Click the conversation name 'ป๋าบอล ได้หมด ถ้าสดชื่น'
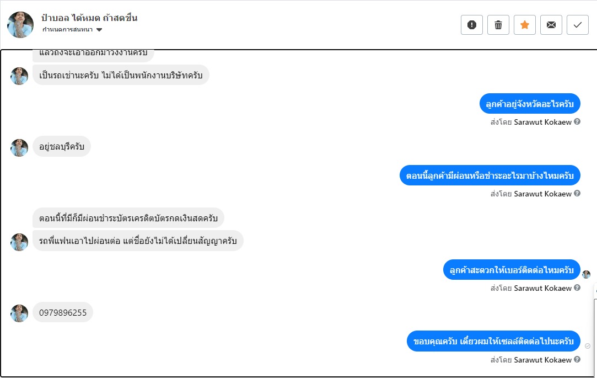The width and height of the screenshot is (597, 378). (x=89, y=18)
